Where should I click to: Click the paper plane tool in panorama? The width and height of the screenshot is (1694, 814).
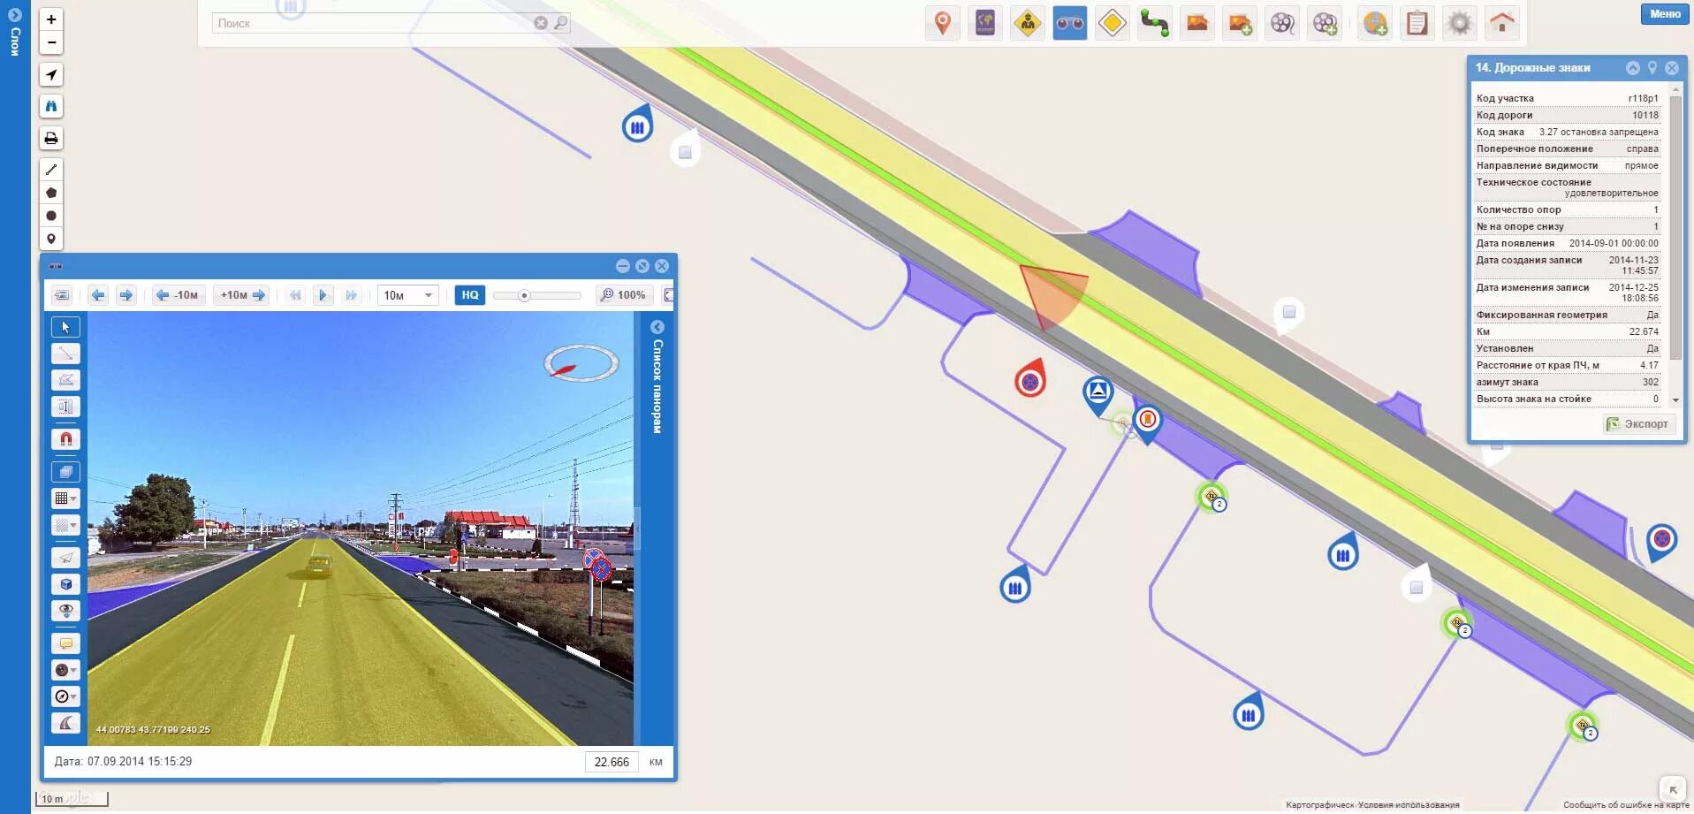(65, 558)
